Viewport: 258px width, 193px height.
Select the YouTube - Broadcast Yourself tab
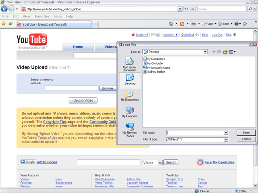(54, 24)
